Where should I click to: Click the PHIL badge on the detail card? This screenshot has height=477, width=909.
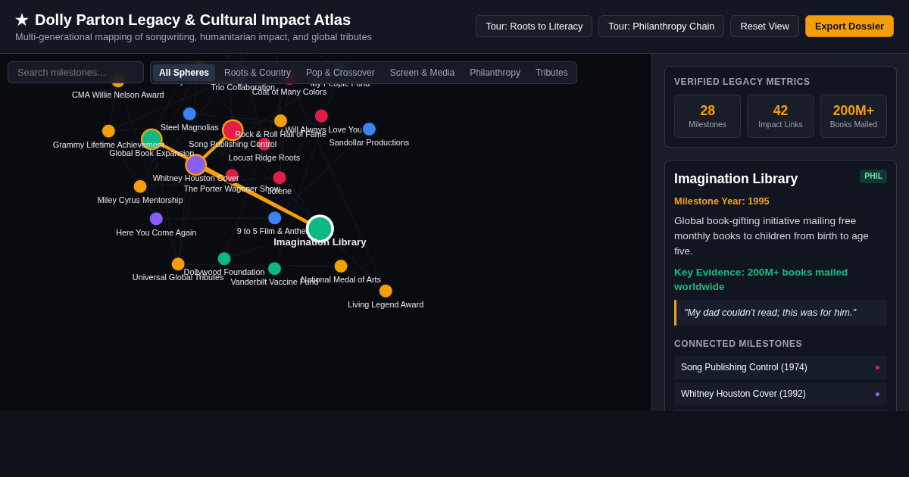coord(873,176)
